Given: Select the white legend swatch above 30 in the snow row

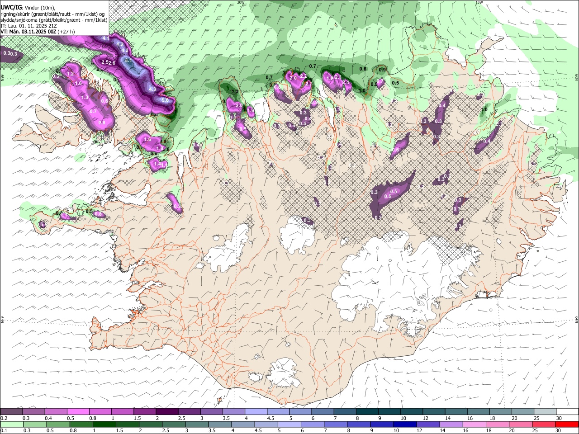Looking at the screenshot, I should click(x=567, y=412).
